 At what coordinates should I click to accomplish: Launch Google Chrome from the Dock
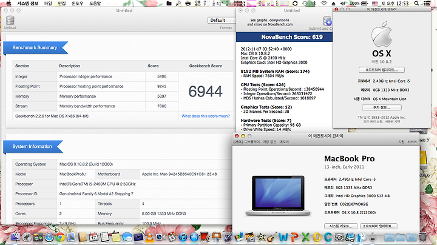click(x=60, y=237)
